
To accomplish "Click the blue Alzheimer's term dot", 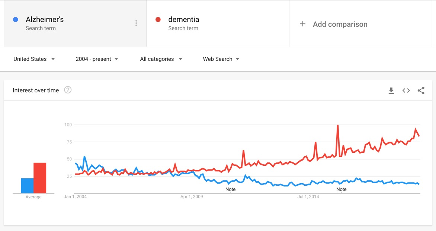I will point(16,20).
